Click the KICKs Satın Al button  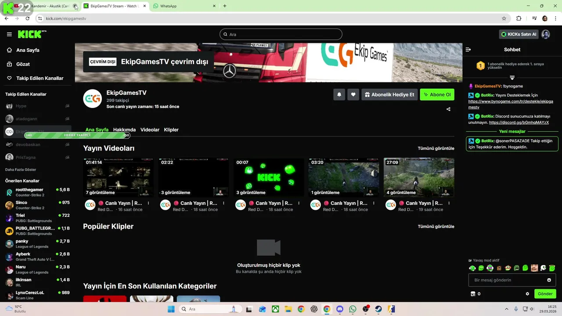(519, 34)
